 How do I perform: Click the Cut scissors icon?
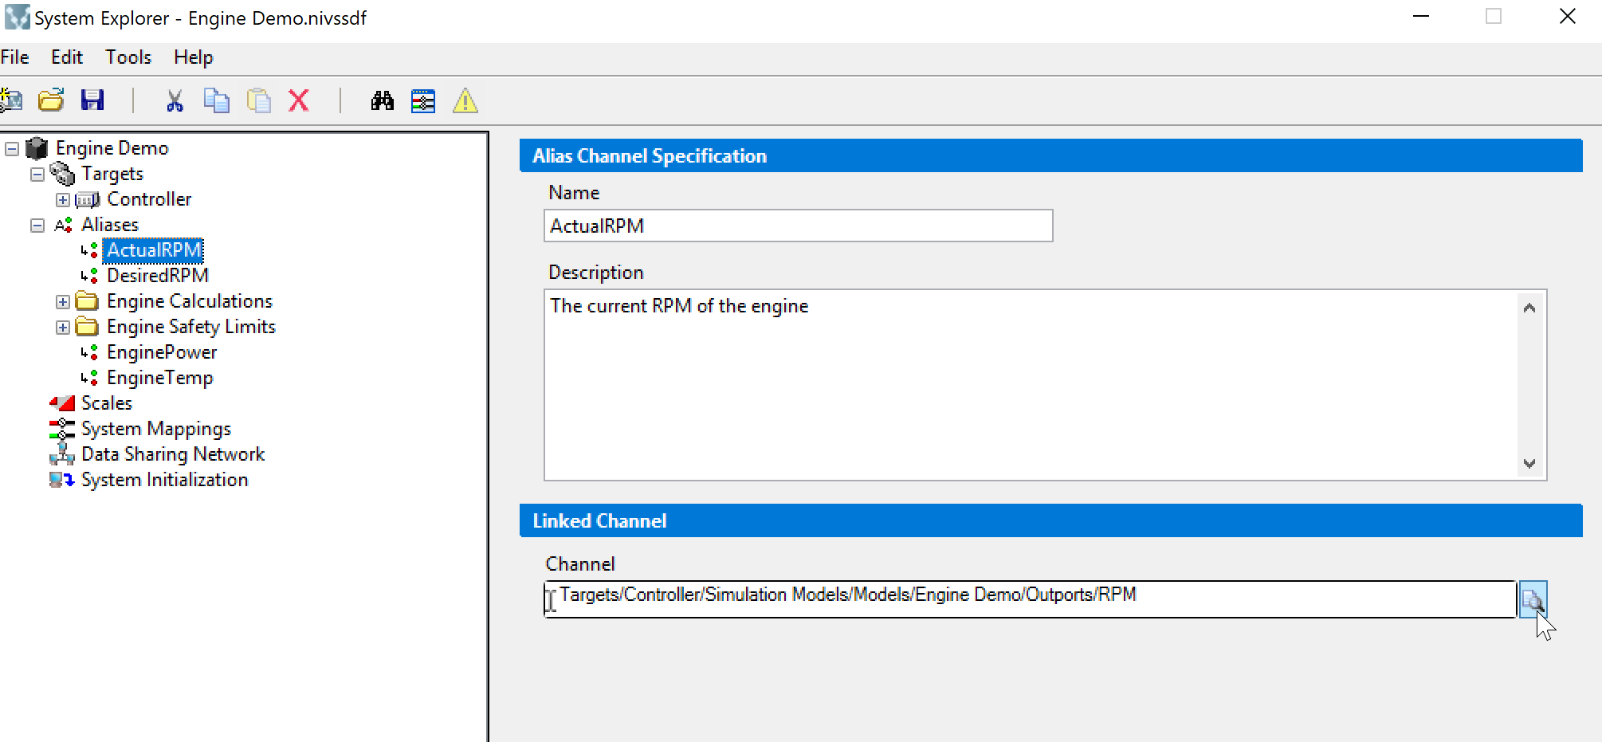tap(175, 100)
